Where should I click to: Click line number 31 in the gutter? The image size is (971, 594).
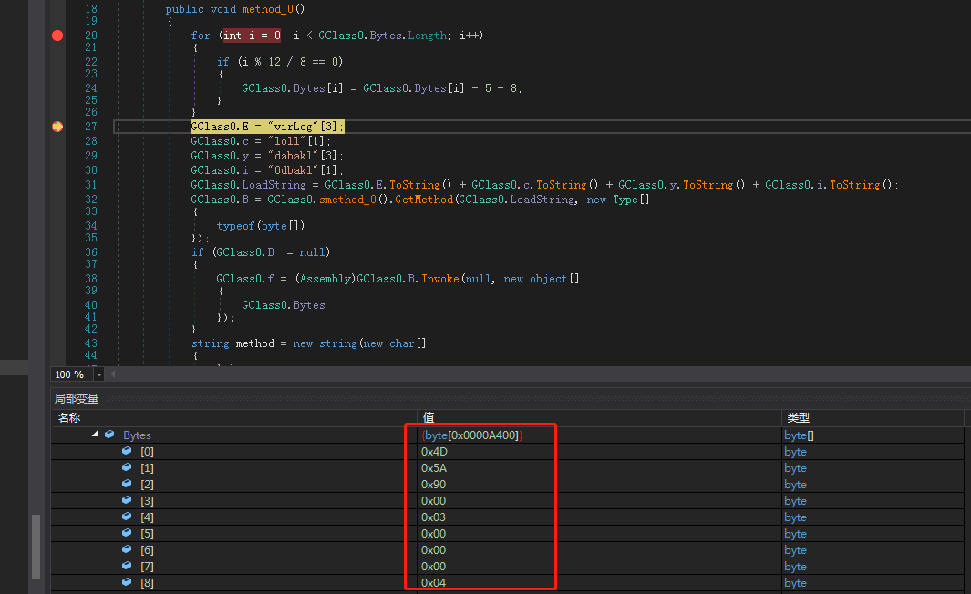pos(91,185)
